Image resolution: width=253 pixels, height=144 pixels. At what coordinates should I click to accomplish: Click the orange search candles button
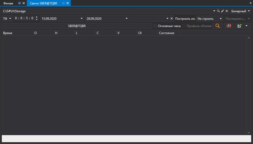point(217,26)
